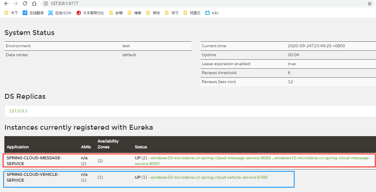
Task: Reload the Eureka page
Action: [25, 4]
